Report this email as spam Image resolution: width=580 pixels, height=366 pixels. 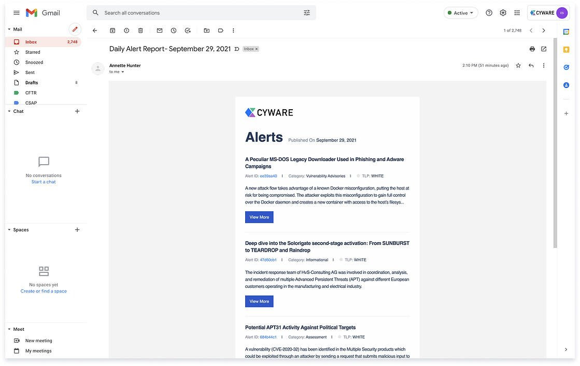pos(126,31)
